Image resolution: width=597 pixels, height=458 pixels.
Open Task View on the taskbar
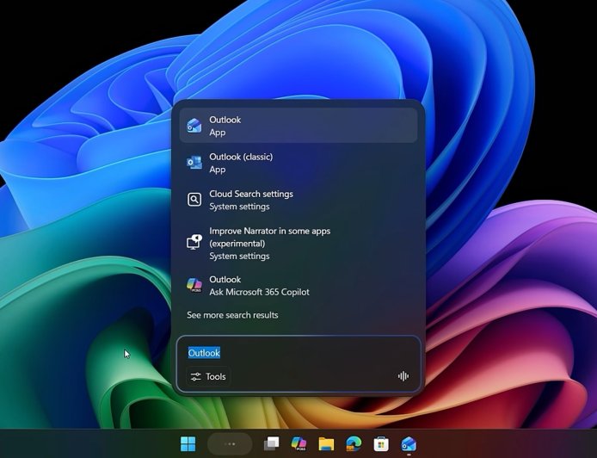[271, 443]
